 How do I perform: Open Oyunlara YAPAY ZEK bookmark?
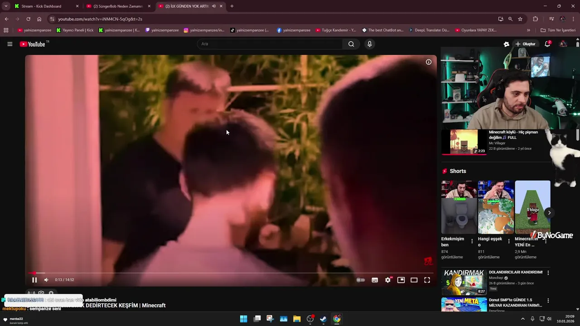(476, 30)
